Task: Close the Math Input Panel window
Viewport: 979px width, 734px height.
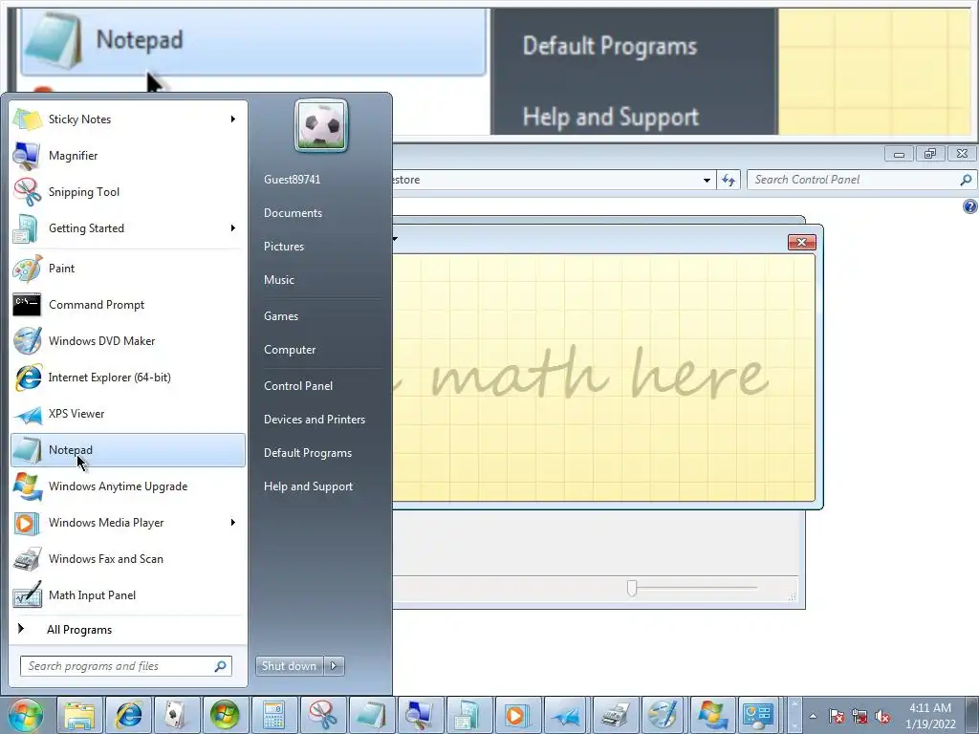Action: click(x=802, y=242)
